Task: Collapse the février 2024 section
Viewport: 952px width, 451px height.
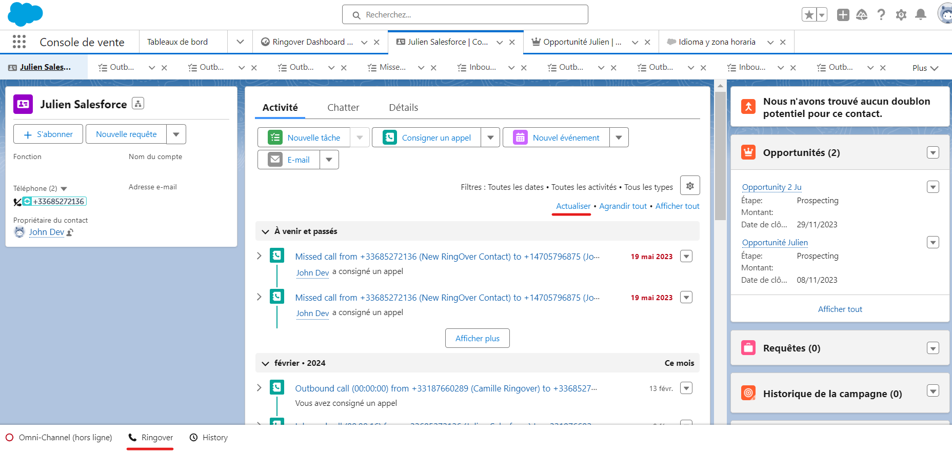Action: 265,363
